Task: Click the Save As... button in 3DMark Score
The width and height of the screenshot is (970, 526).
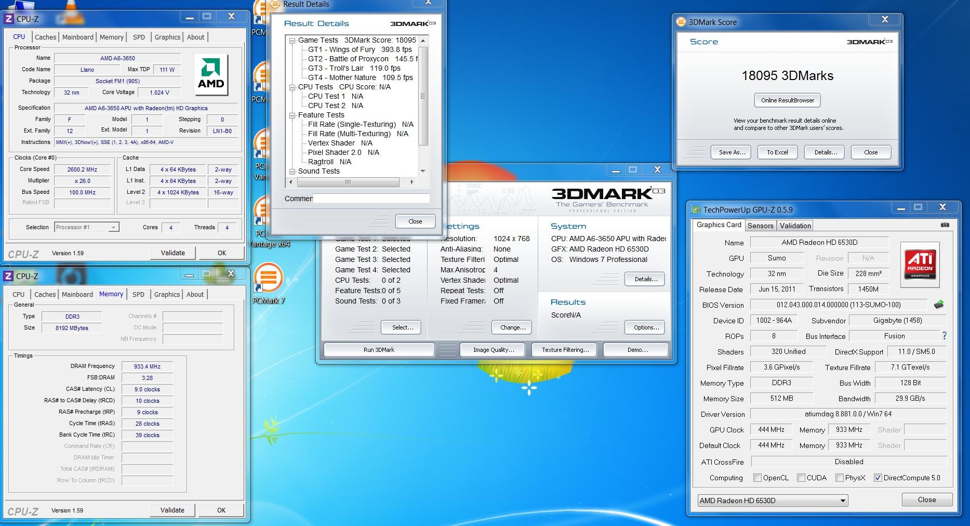Action: (732, 152)
